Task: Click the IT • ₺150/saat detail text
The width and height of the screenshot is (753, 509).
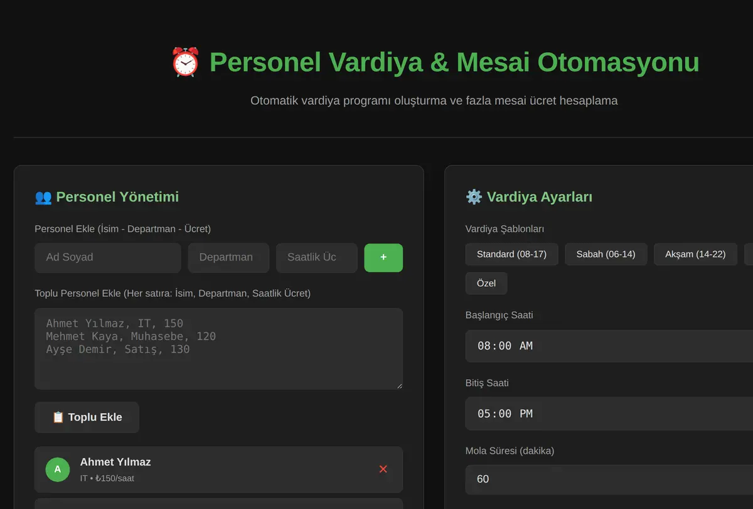Action: pos(107,478)
